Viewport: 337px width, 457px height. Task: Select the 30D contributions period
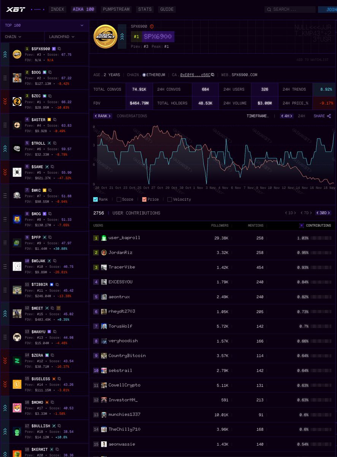pyautogui.click(x=323, y=213)
